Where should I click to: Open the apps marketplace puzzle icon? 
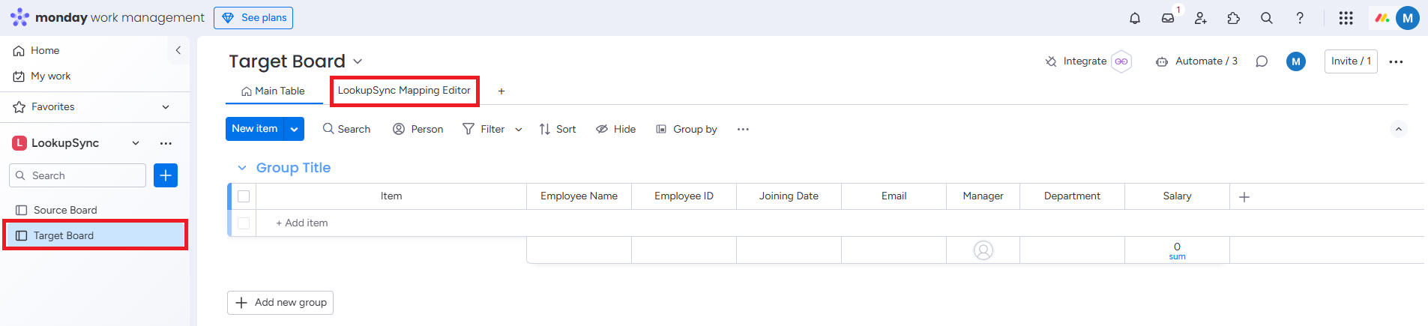tap(1234, 18)
